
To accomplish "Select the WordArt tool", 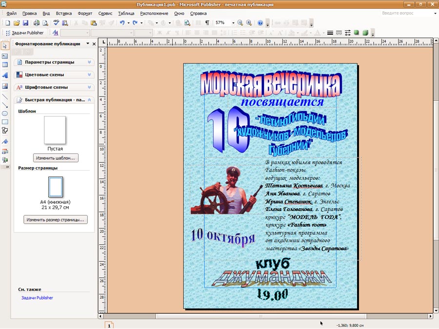I will coord(5,75).
